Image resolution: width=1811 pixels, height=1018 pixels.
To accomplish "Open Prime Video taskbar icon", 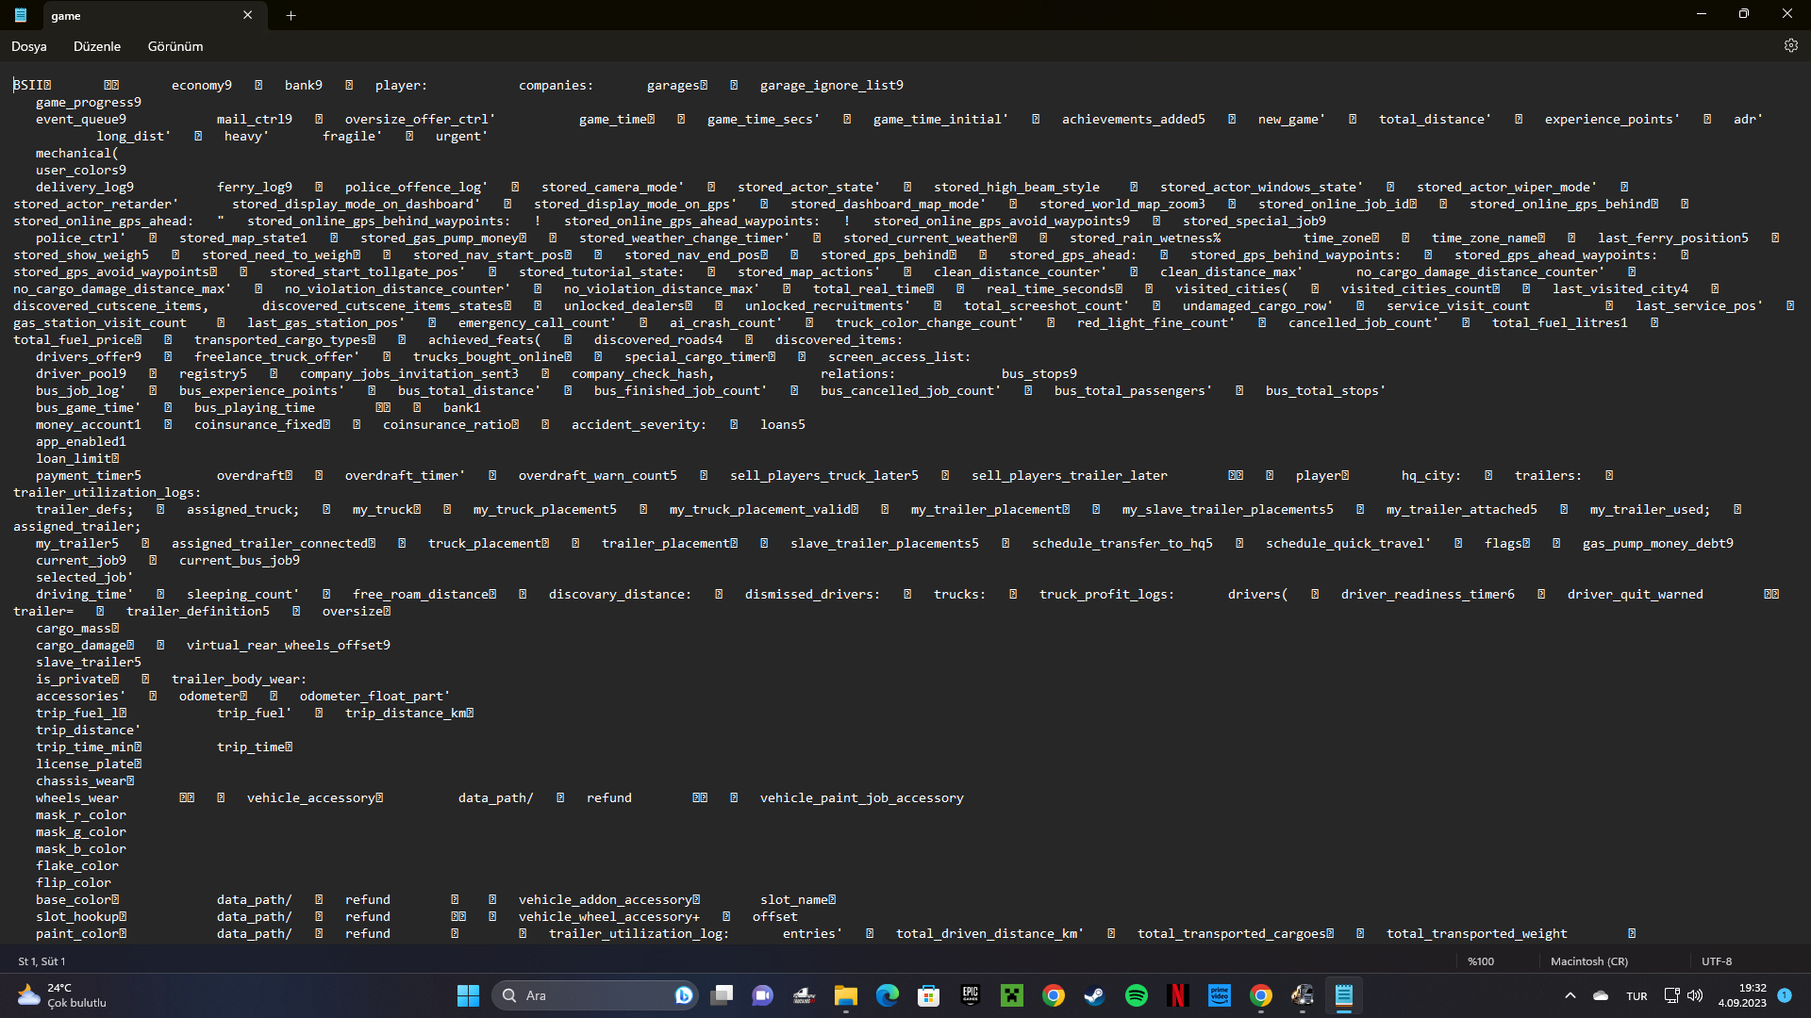I will (1219, 995).
